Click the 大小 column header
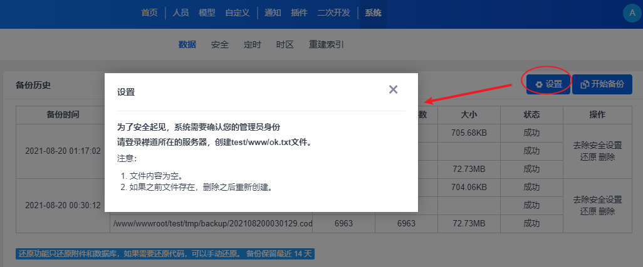The height and width of the screenshot is (267, 643). (x=469, y=115)
